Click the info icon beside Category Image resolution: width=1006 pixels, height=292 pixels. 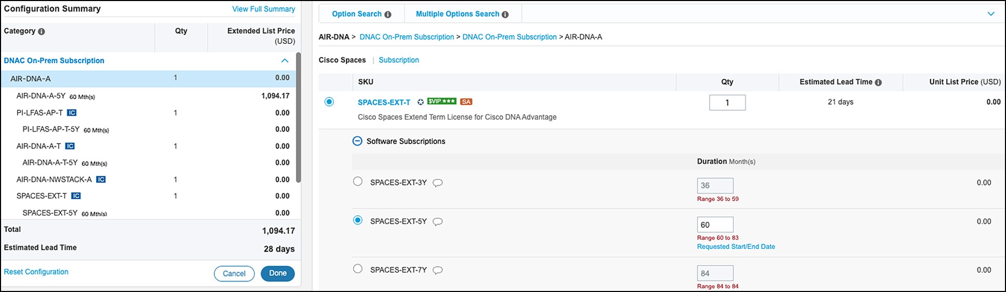tap(42, 32)
